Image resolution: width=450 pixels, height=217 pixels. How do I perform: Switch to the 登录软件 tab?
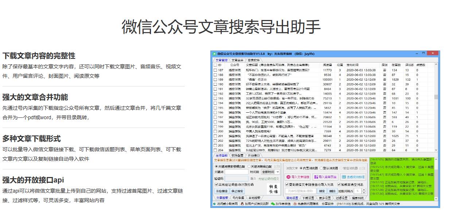click(254, 60)
